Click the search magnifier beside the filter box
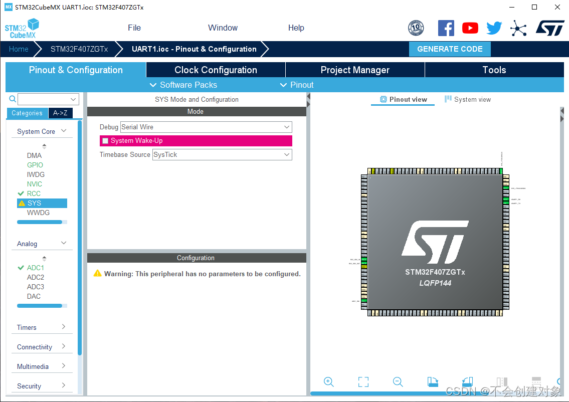Screen dimensions: 569x402 pyautogui.click(x=12, y=99)
